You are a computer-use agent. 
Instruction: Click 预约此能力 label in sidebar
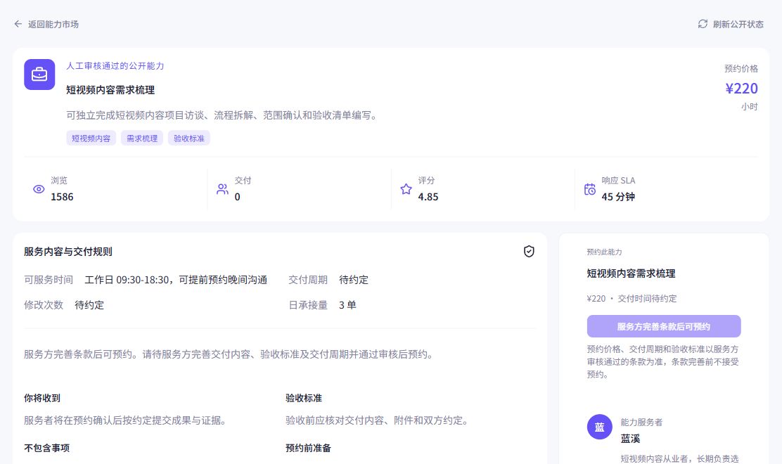(x=605, y=252)
